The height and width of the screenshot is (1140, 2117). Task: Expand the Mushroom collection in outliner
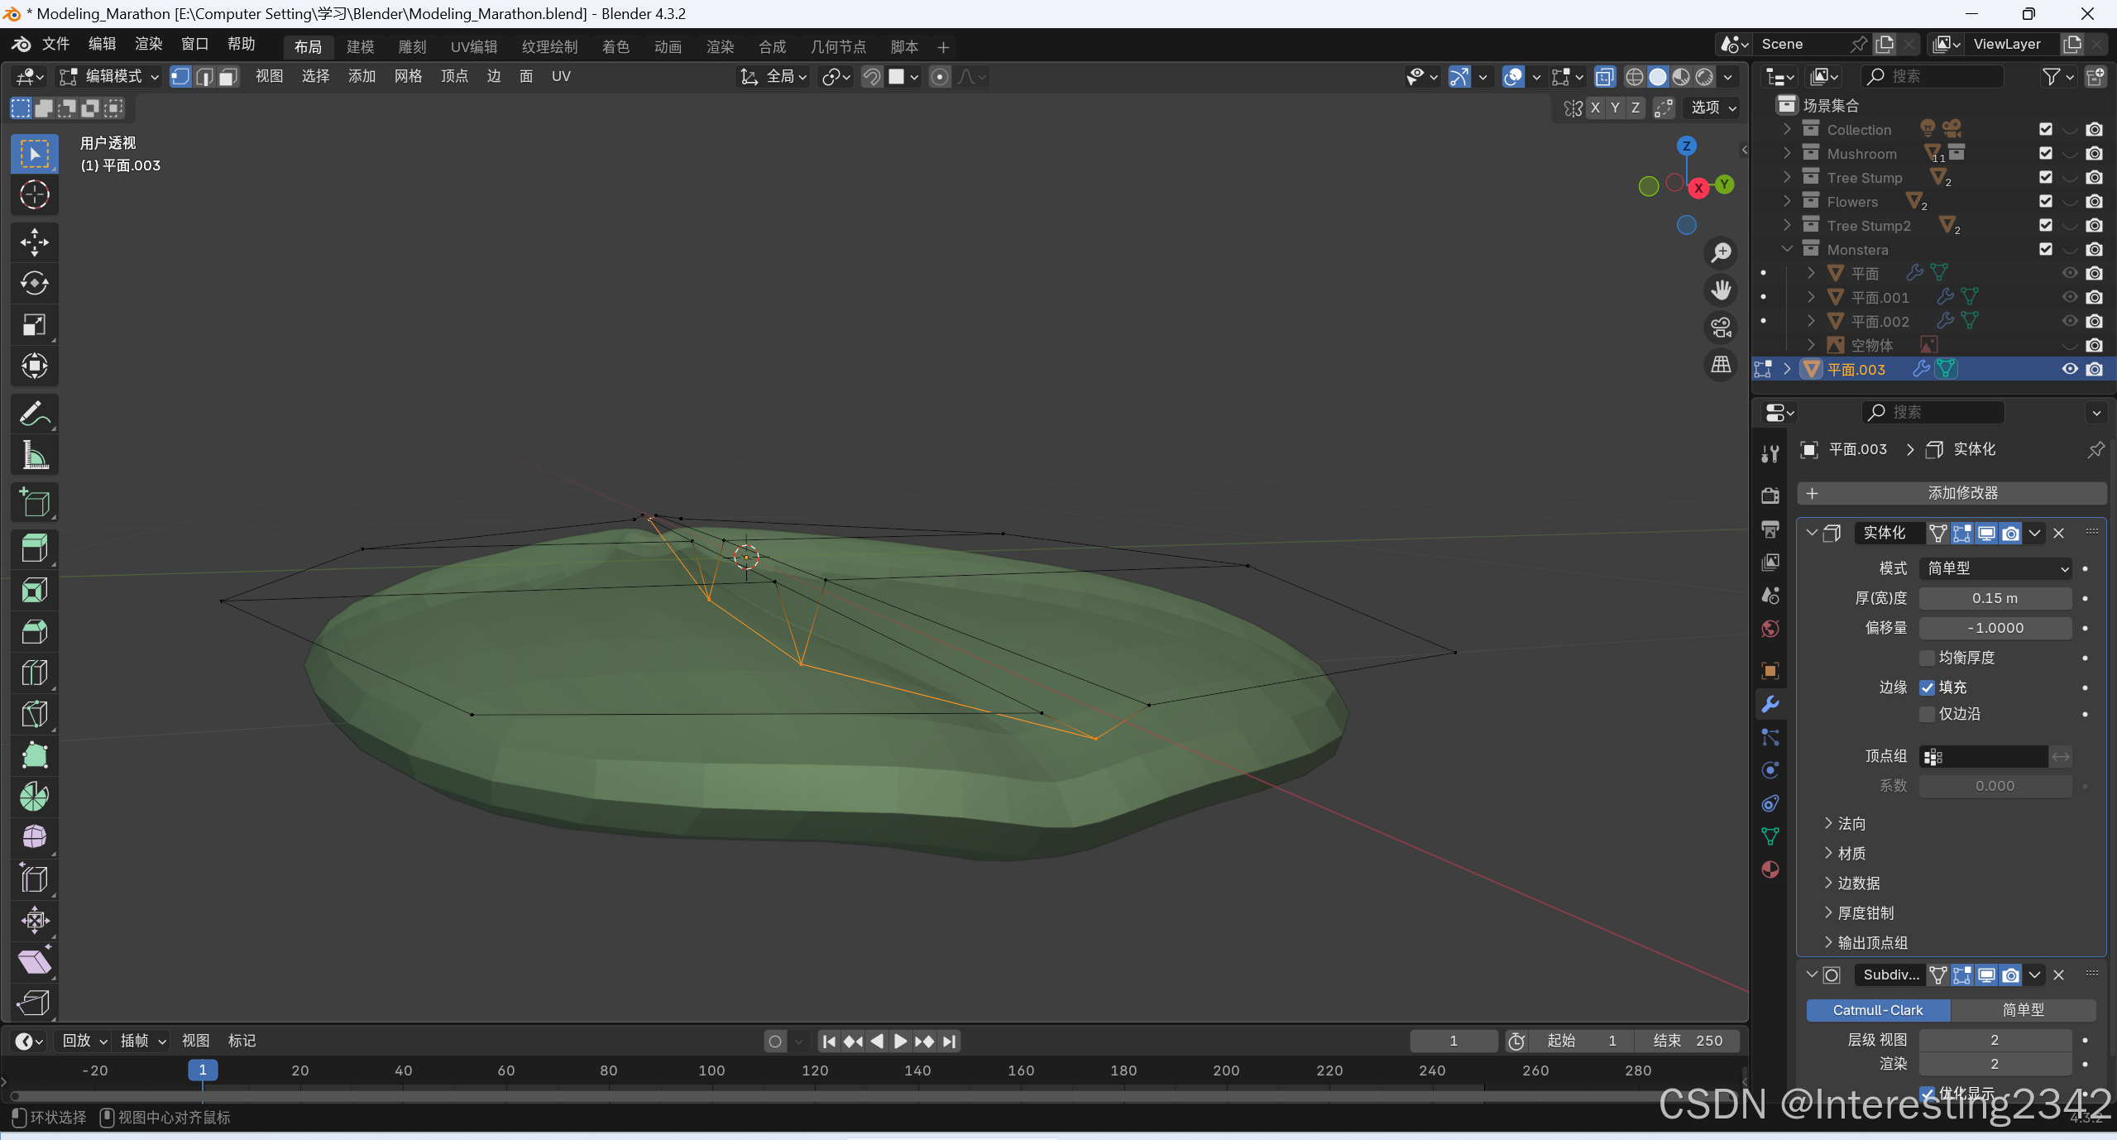(1787, 153)
